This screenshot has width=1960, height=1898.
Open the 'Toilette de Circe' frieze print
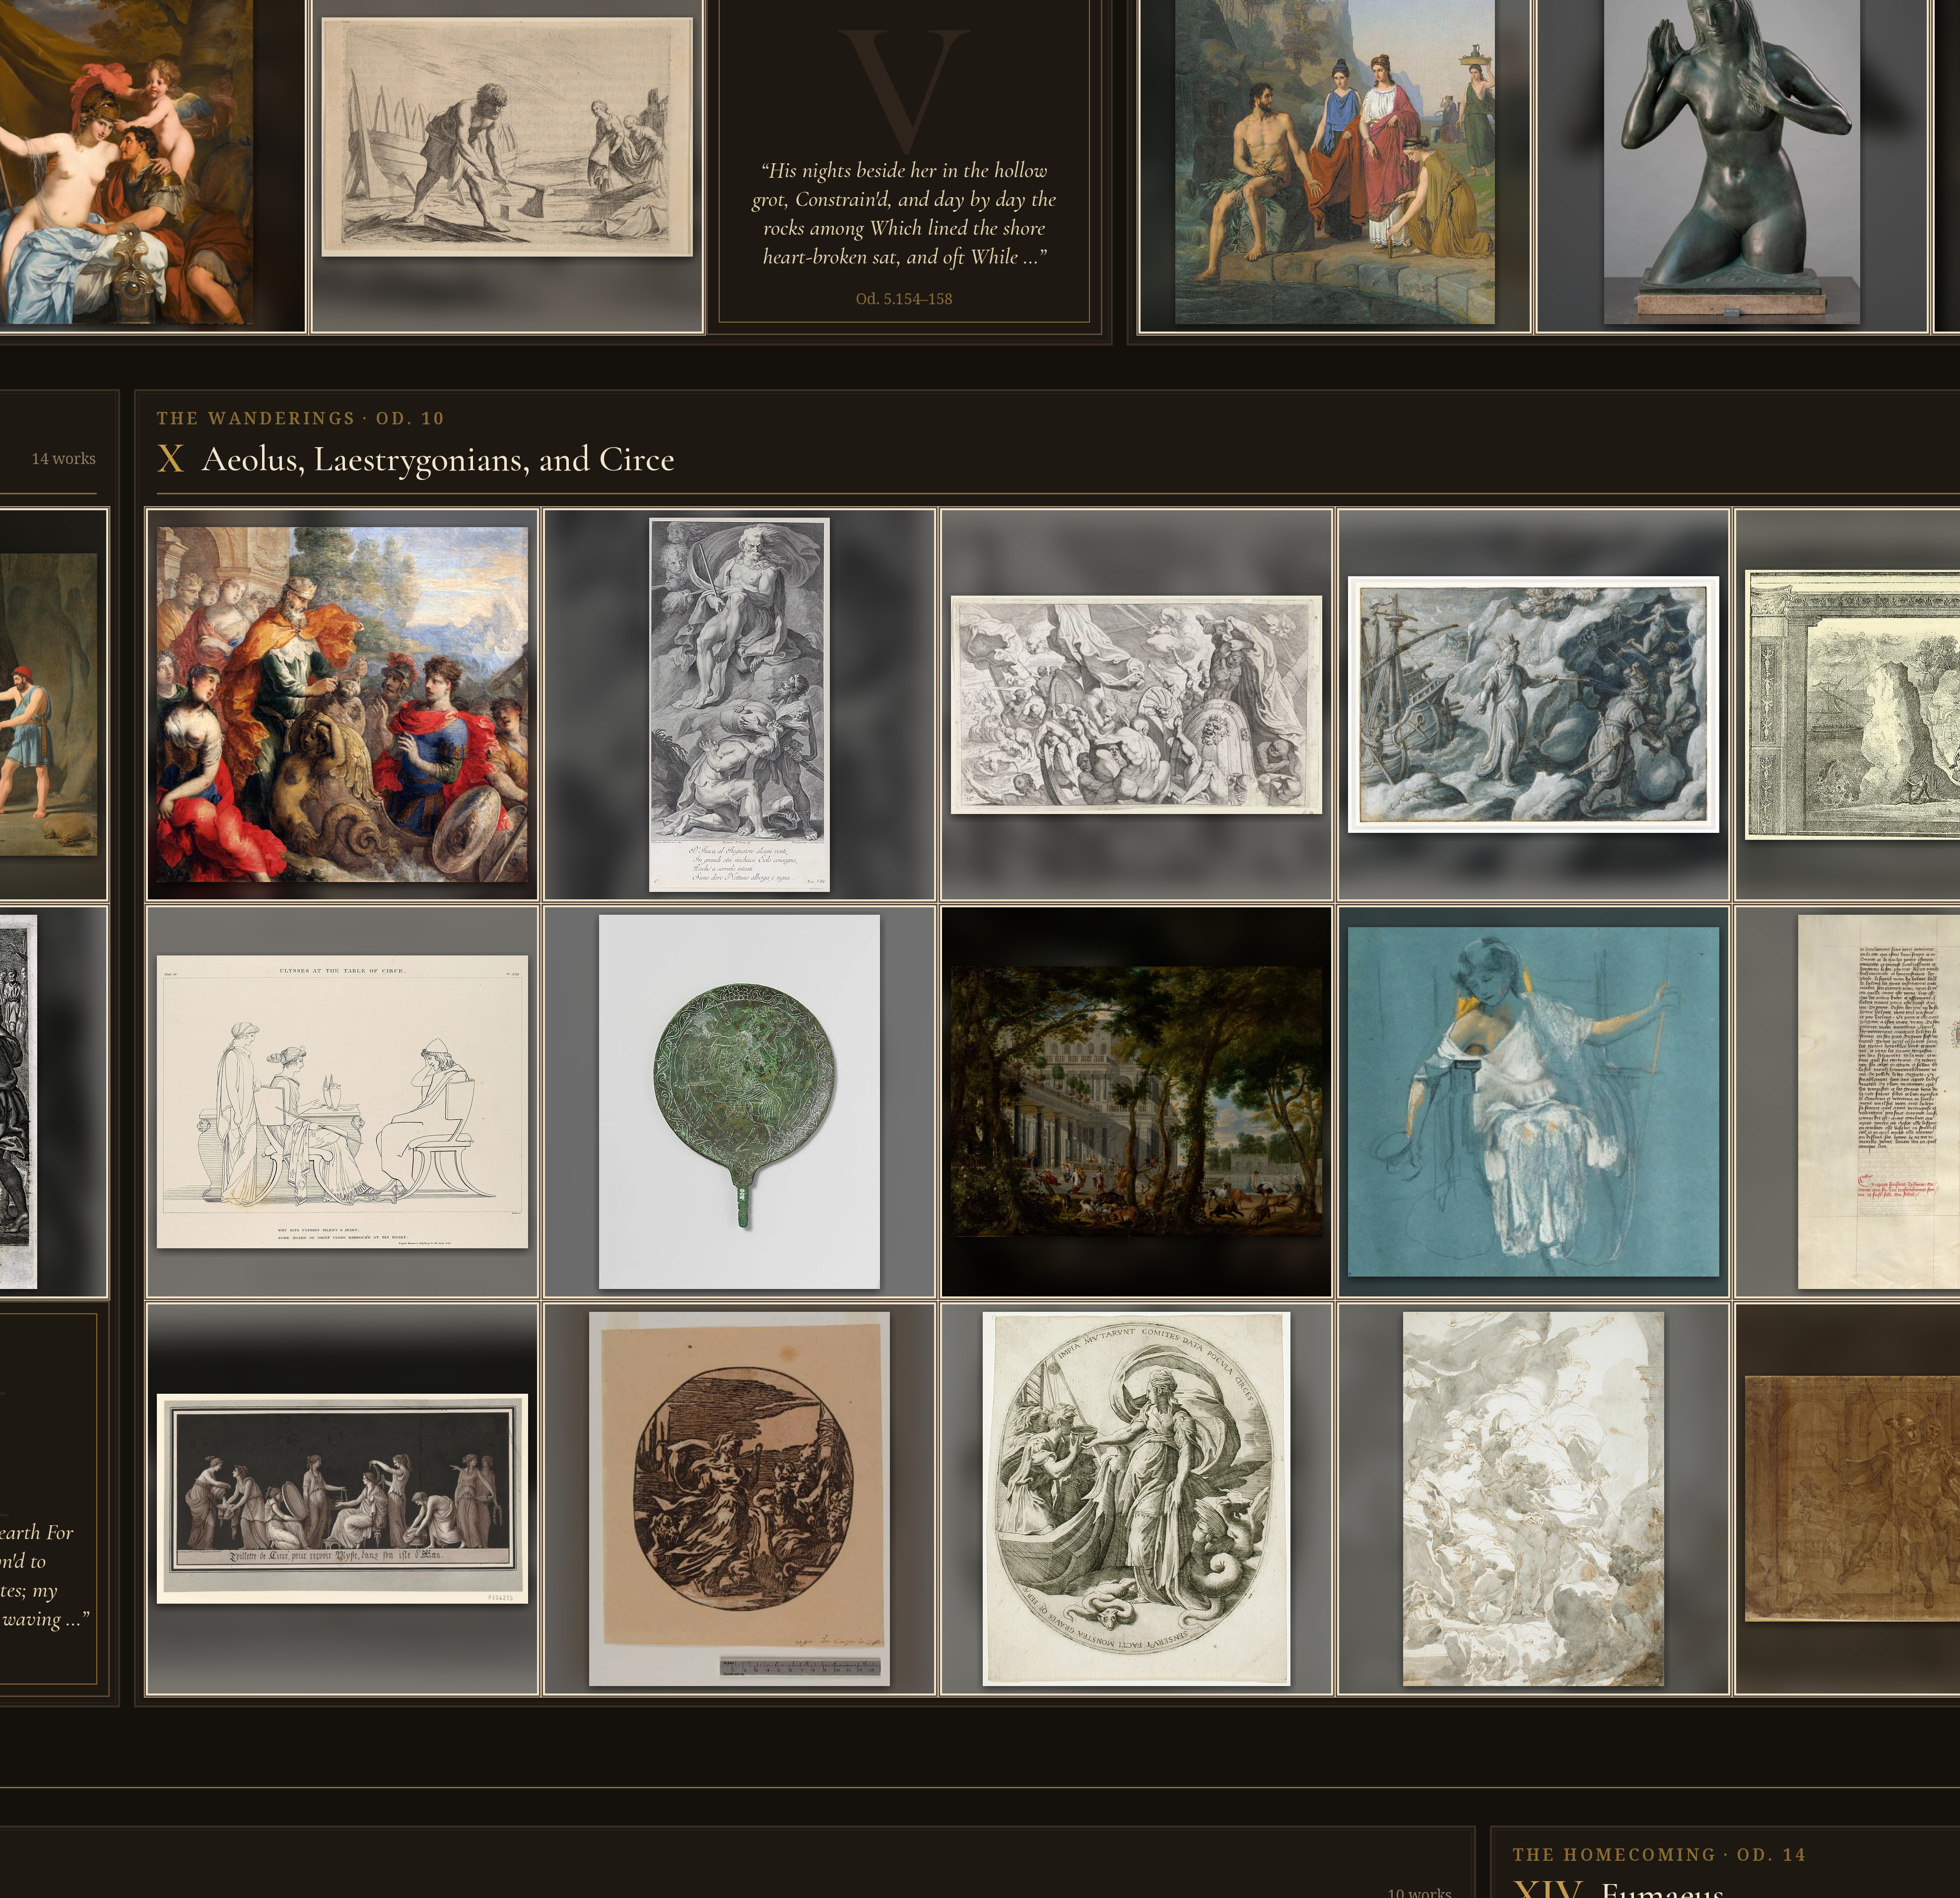[342, 1498]
